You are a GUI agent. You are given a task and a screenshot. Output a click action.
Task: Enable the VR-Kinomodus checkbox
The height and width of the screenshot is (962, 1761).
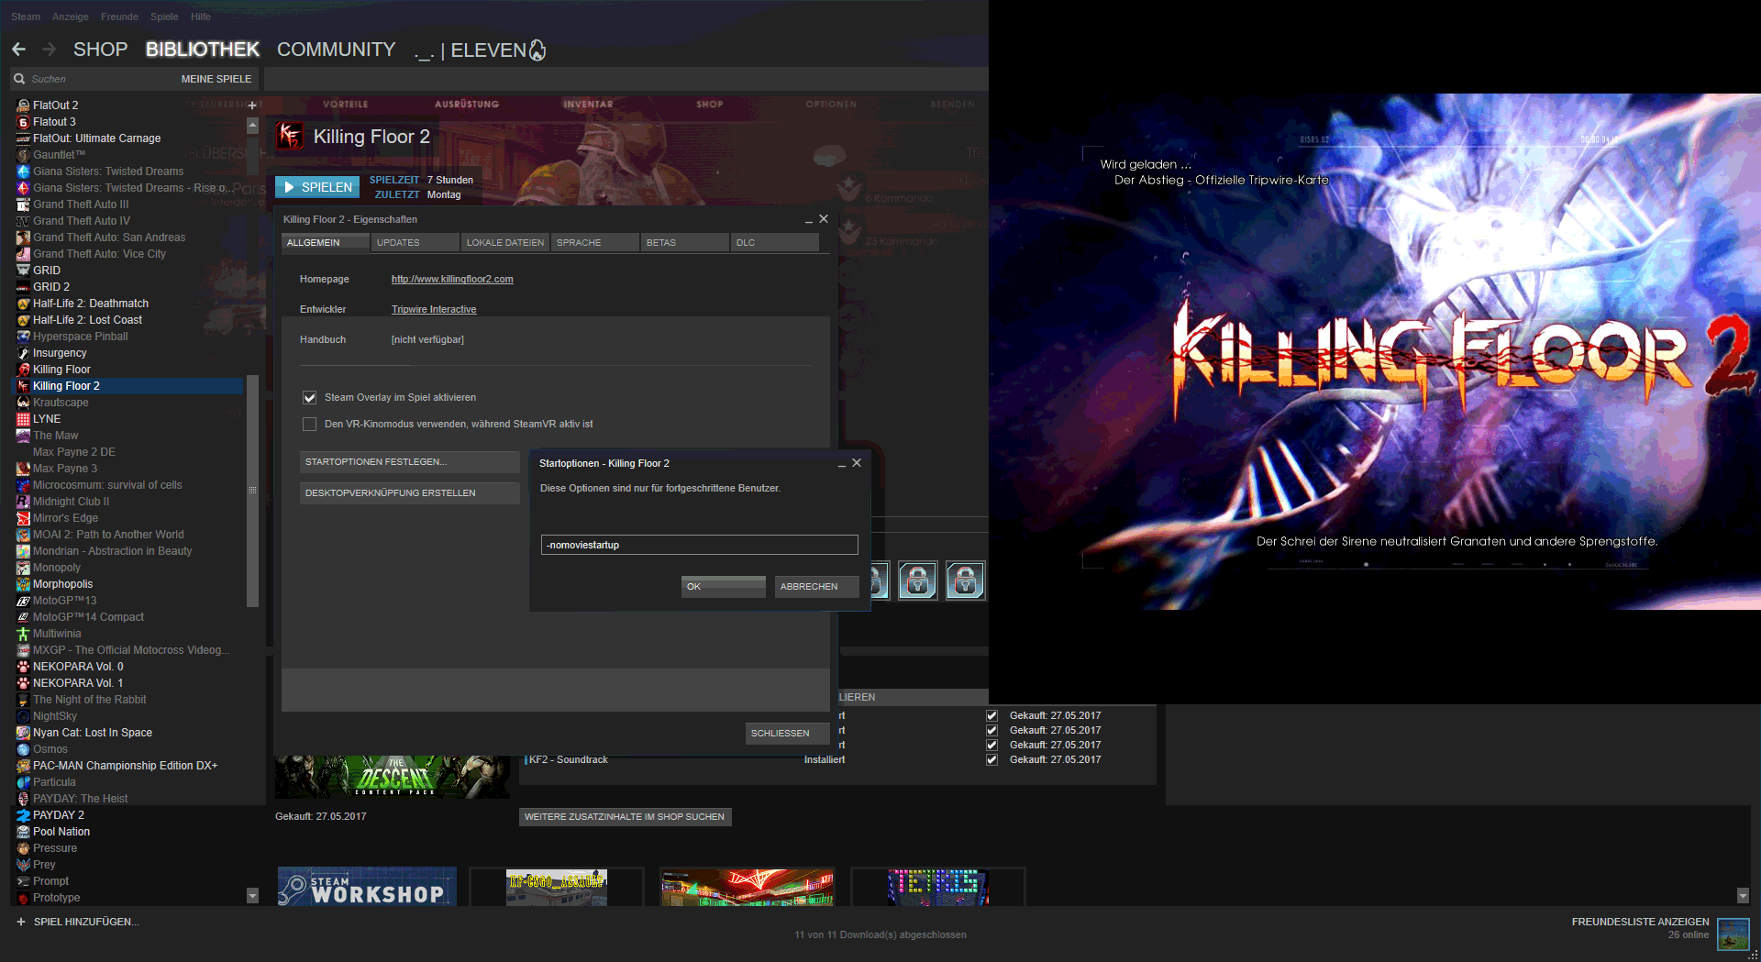tap(310, 425)
